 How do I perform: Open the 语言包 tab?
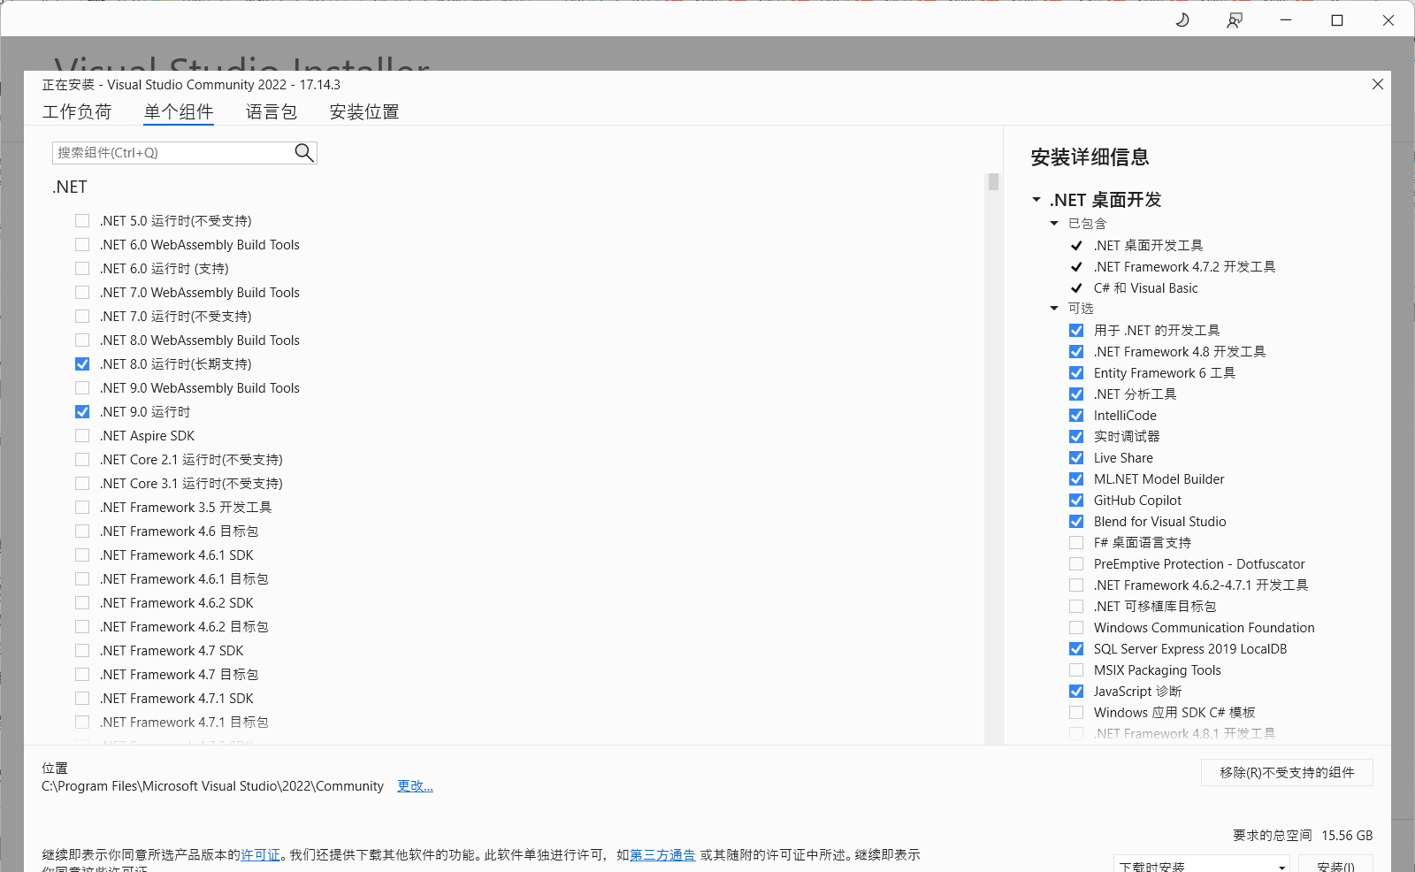click(272, 112)
